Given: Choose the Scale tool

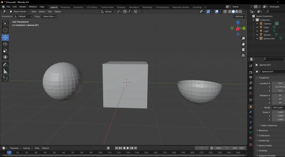Looking at the screenshot, I should [5, 50].
